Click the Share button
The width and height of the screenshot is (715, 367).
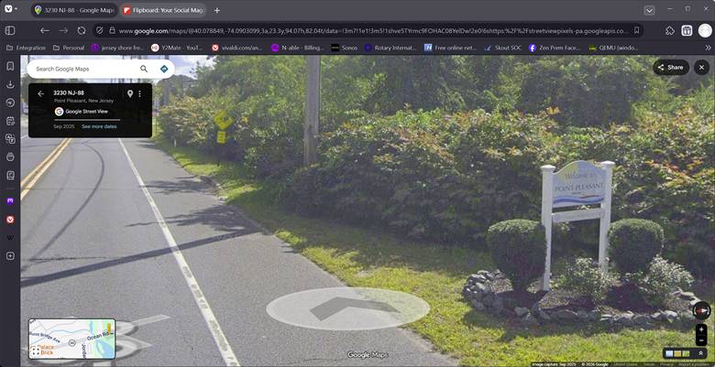click(x=670, y=67)
